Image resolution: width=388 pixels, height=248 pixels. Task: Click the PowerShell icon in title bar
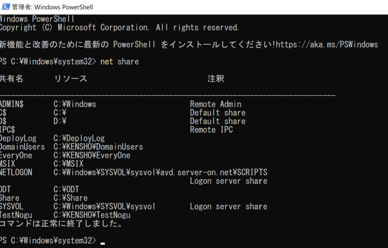click(x=6, y=7)
